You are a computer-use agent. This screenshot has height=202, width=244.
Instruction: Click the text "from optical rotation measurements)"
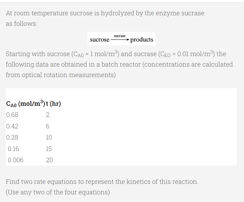click(x=61, y=75)
